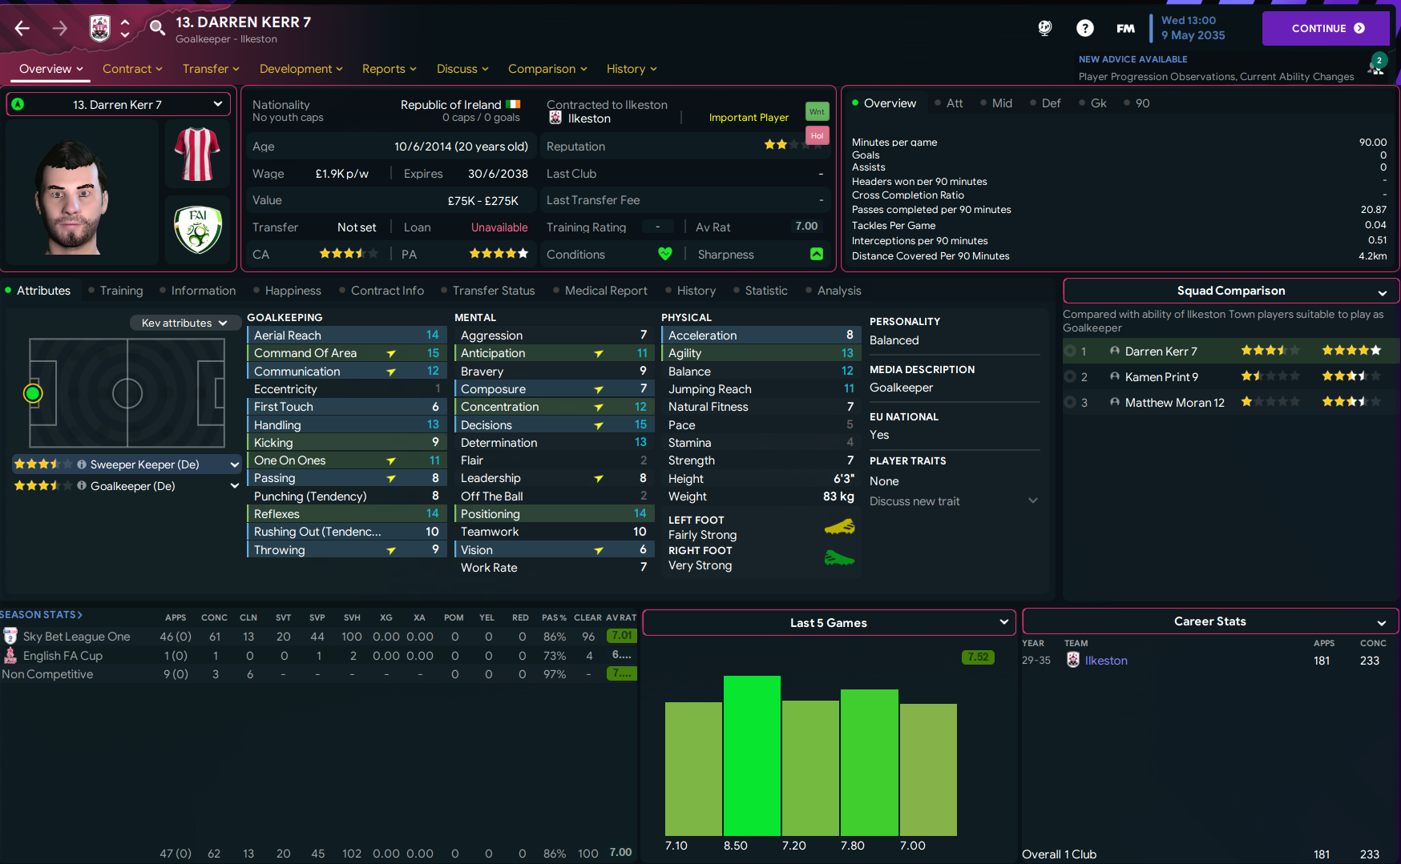Click the Hol status badge

[x=817, y=135]
